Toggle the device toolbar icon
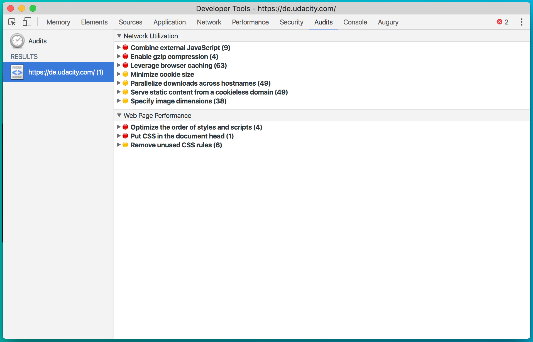Screen dimensions: 533x342 (27, 22)
